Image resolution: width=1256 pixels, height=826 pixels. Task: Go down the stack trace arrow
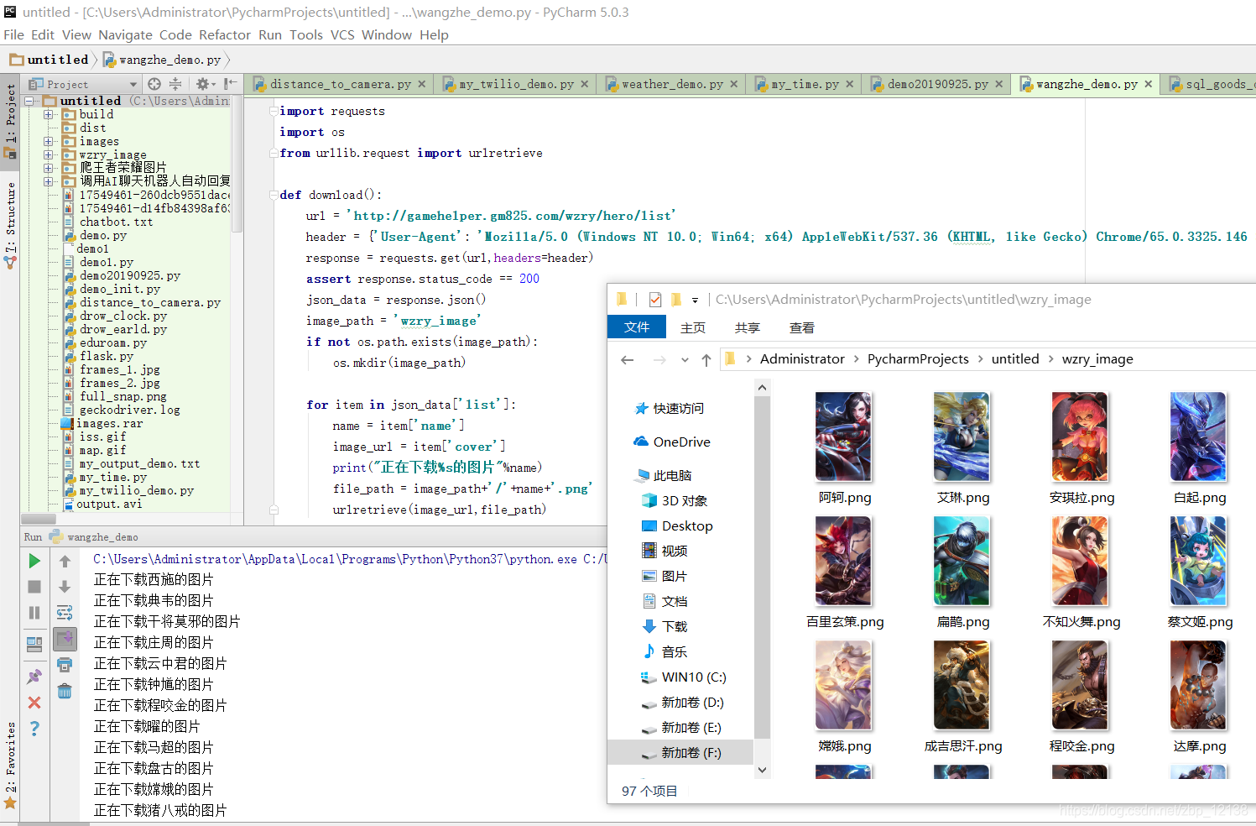pyautogui.click(x=65, y=587)
